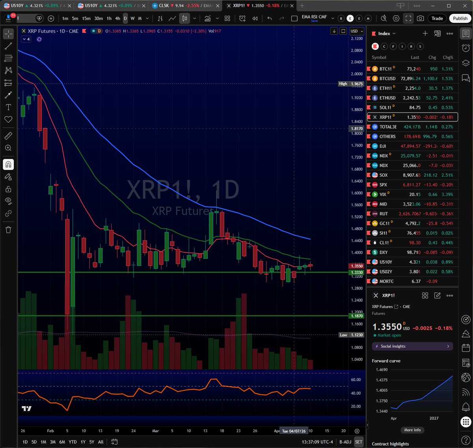The width and height of the screenshot is (473, 448).
Task: Expand the time interval dropdown arrow
Action: point(147,19)
